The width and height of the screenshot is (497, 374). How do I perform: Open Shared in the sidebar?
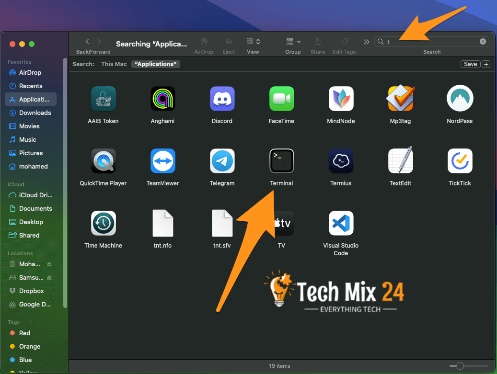click(x=30, y=235)
